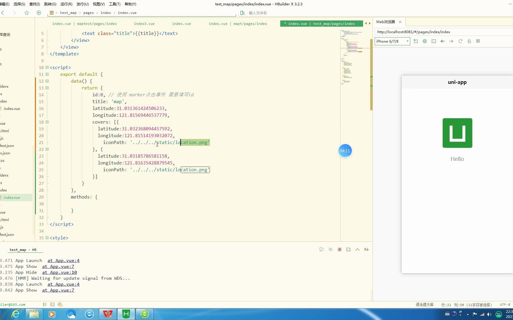Collapse the script block at line 10
Image resolution: width=513 pixels, height=320 pixels.
pyautogui.click(x=47, y=68)
